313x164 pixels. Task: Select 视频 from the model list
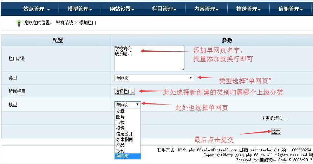[128, 128]
